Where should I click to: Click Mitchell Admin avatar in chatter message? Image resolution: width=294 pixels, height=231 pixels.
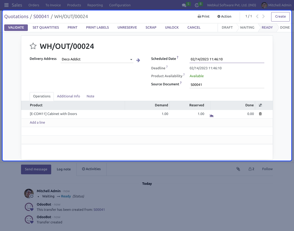click(29, 193)
